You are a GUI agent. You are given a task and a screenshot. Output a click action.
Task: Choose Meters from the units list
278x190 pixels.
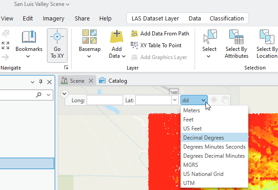coord(214,110)
